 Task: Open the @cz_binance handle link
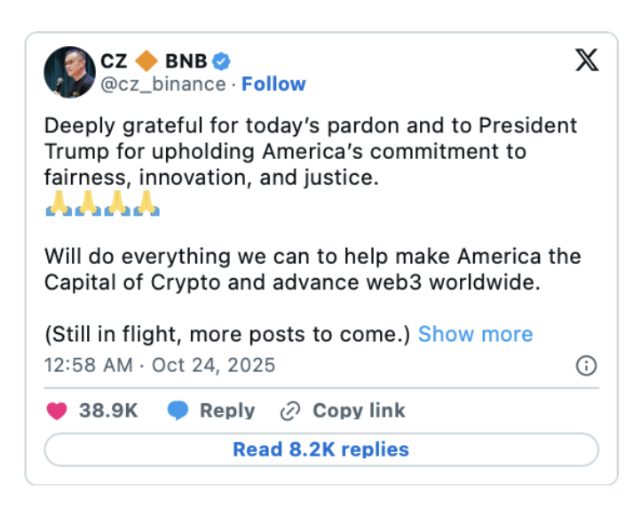pos(164,84)
